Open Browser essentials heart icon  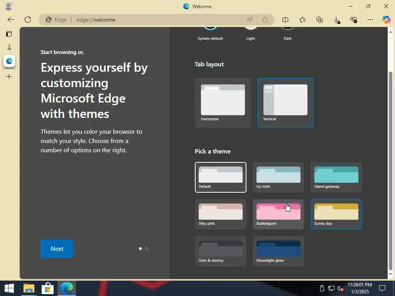[353, 20]
